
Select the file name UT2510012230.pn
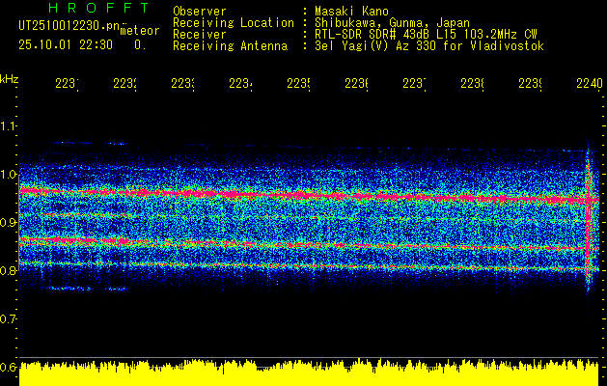[x=69, y=26]
